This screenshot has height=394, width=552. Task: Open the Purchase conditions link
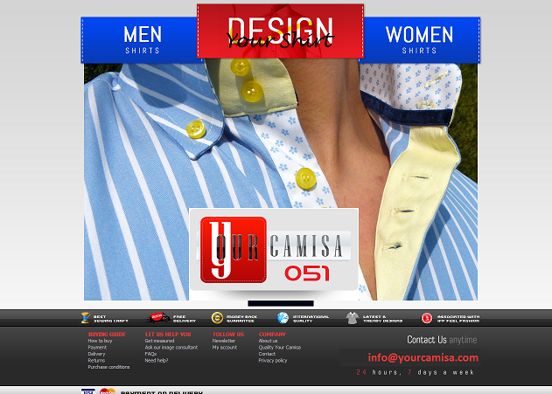point(108,367)
